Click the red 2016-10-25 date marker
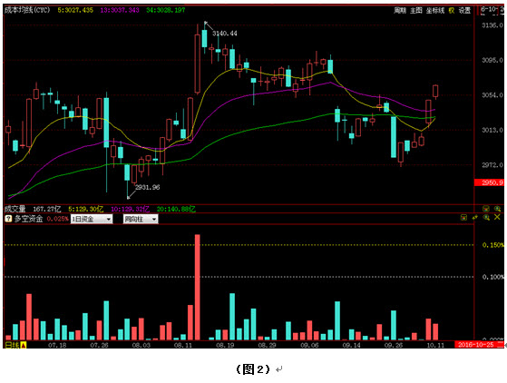 tap(479, 345)
